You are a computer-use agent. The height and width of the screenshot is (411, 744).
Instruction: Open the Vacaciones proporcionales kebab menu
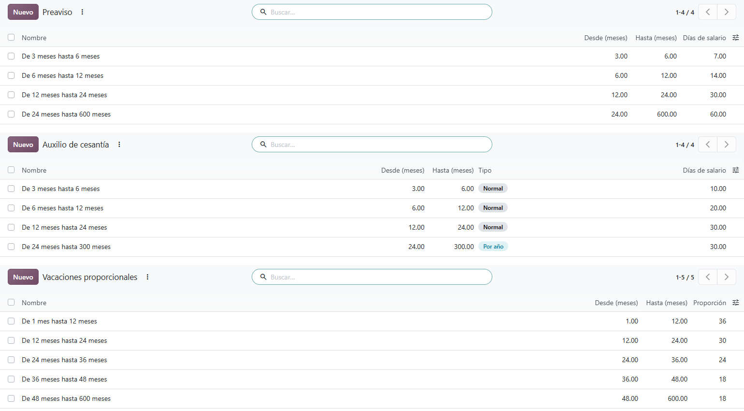pos(147,277)
